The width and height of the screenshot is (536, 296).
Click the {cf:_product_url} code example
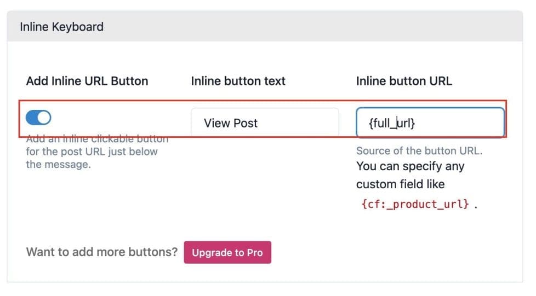click(x=415, y=204)
